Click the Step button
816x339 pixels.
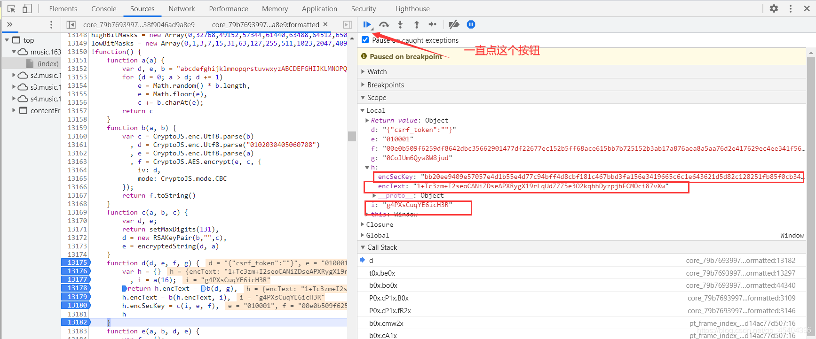[433, 24]
